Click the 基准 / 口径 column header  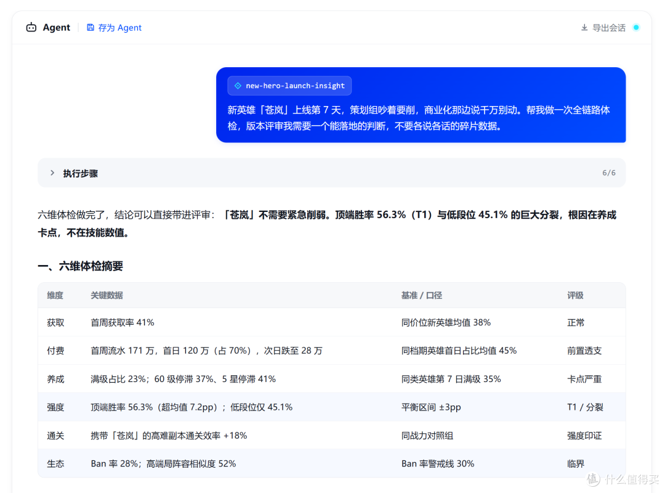point(422,295)
